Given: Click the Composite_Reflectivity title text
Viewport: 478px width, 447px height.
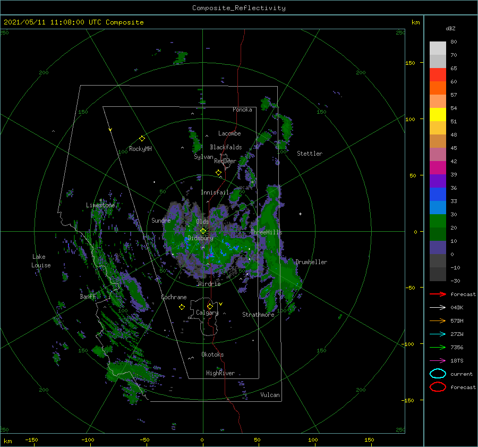Looking at the screenshot, I should [239, 8].
